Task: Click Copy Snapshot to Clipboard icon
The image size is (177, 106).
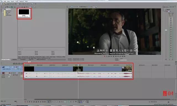Action: [94, 7]
